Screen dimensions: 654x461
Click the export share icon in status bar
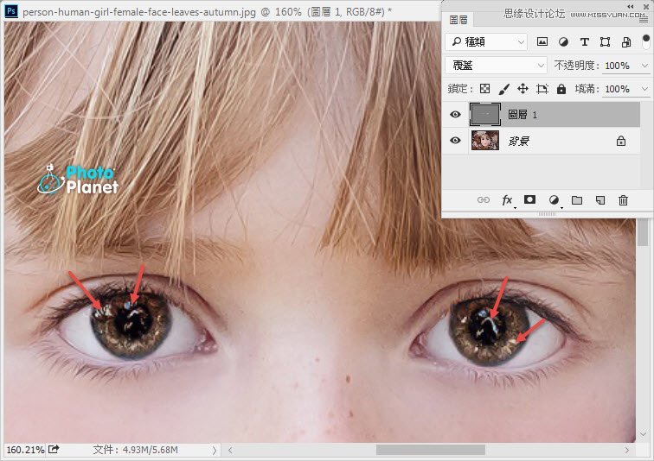54,449
